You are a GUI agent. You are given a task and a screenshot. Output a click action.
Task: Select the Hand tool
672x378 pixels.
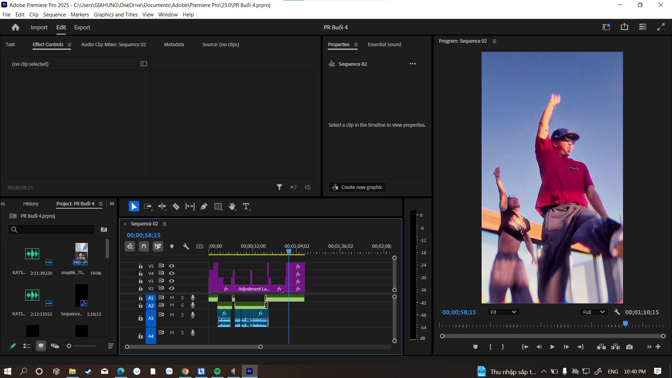click(x=232, y=206)
